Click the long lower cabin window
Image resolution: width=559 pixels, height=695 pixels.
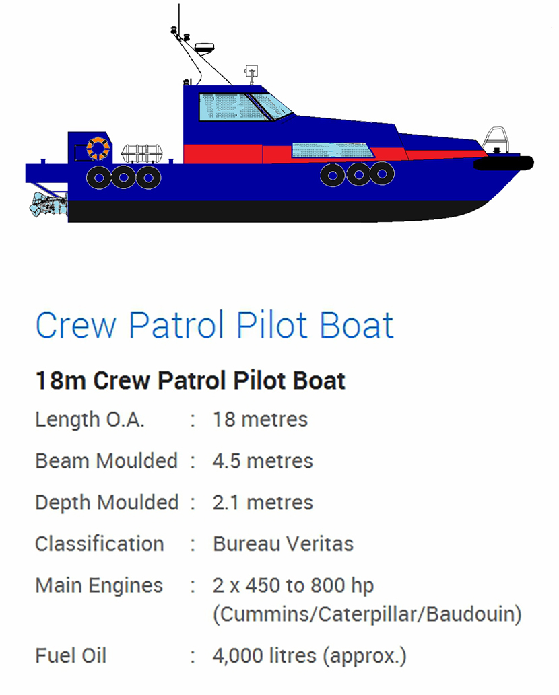point(333,150)
